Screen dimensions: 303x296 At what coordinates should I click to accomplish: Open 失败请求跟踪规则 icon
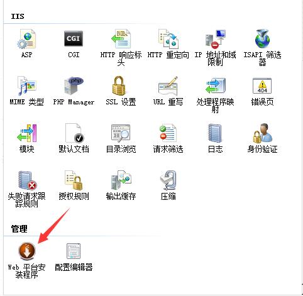pos(26,180)
